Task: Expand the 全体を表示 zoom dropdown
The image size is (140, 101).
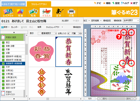Action: click(131, 21)
